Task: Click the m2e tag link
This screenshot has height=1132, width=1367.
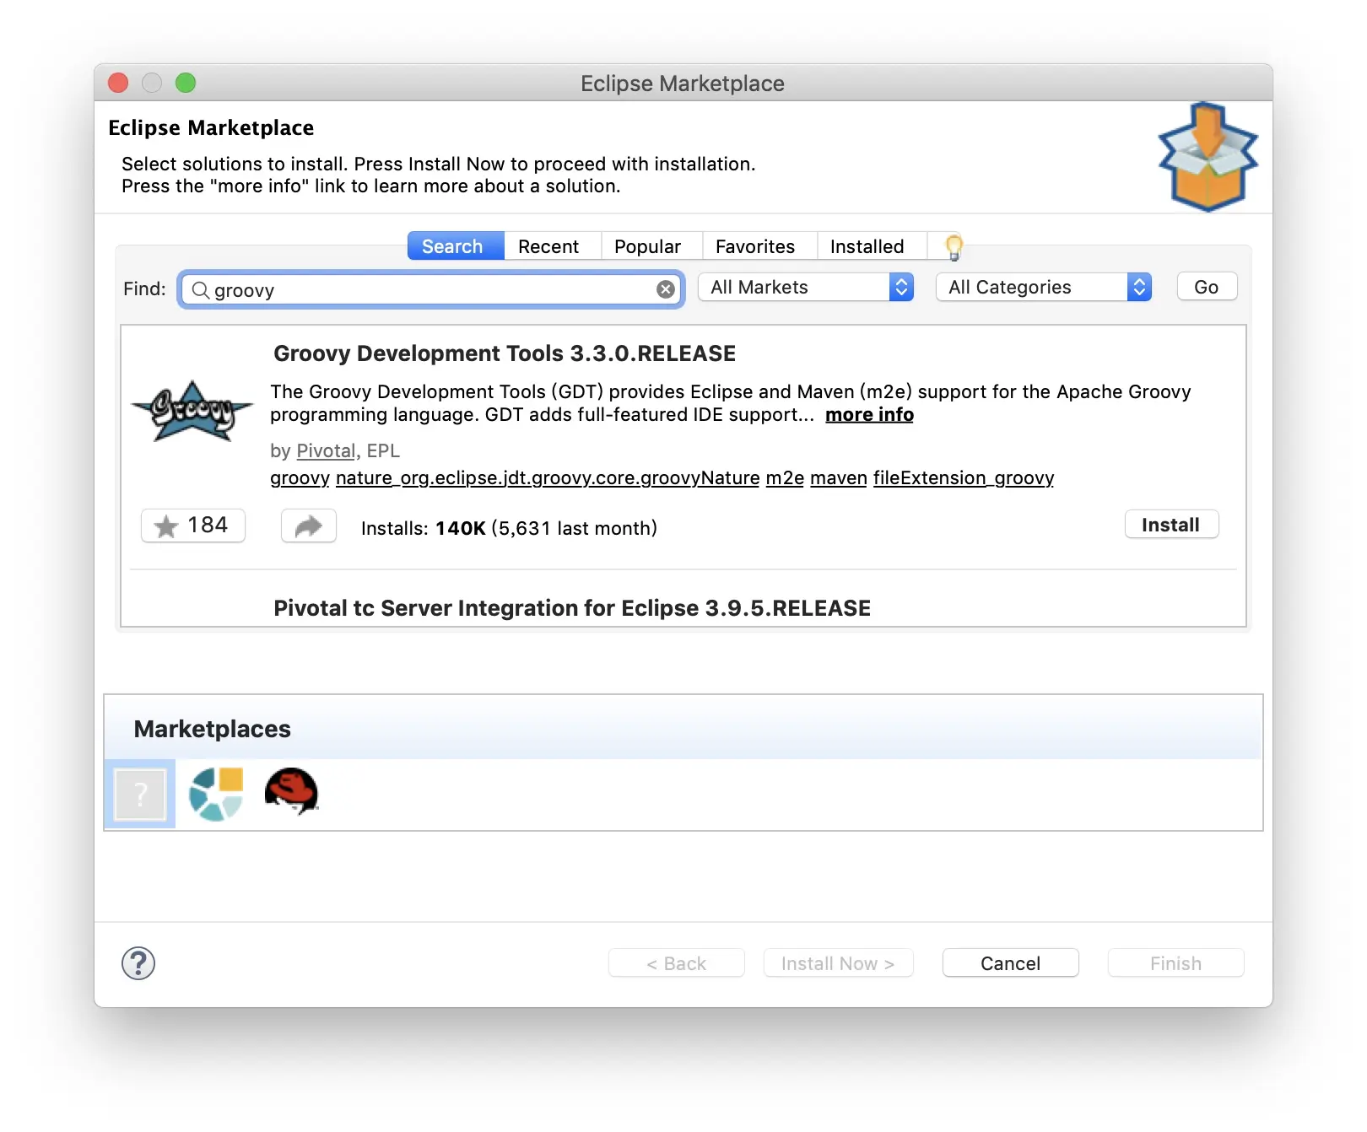Action: [785, 478]
